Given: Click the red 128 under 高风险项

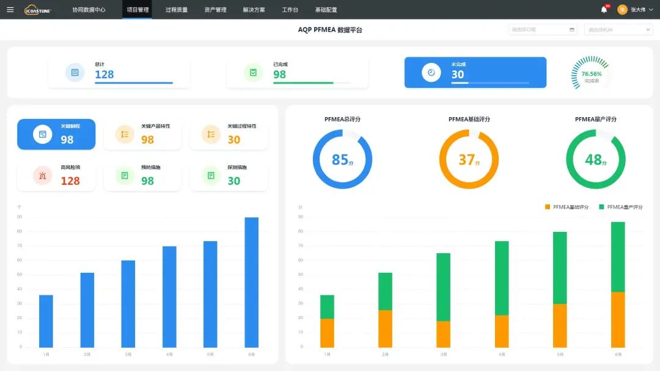Looking at the screenshot, I should pyautogui.click(x=70, y=181).
